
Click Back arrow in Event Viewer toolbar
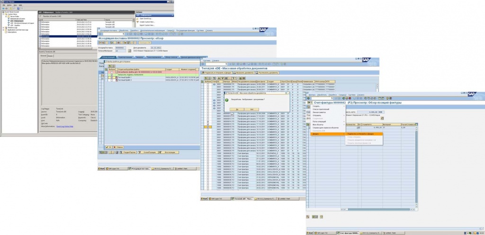3,9
